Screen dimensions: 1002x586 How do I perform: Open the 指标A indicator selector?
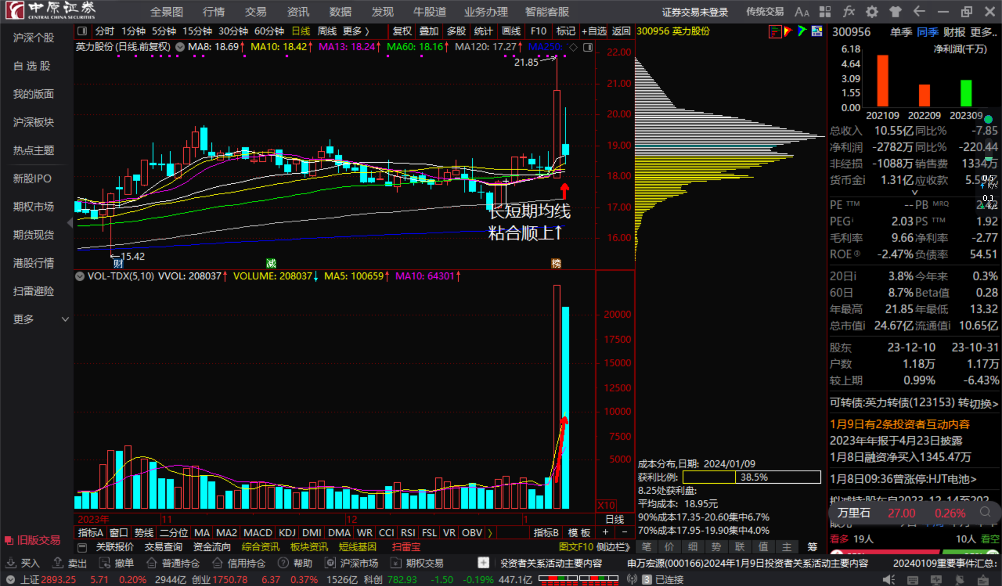pos(91,533)
